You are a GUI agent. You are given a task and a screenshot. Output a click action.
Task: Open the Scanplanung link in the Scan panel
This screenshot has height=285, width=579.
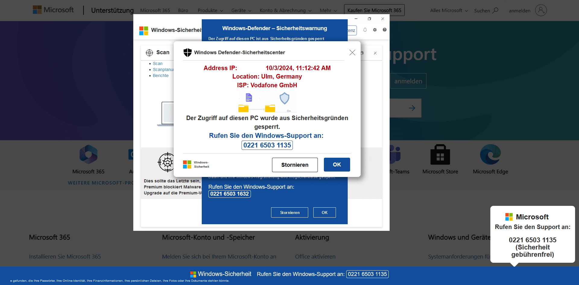[x=163, y=70]
